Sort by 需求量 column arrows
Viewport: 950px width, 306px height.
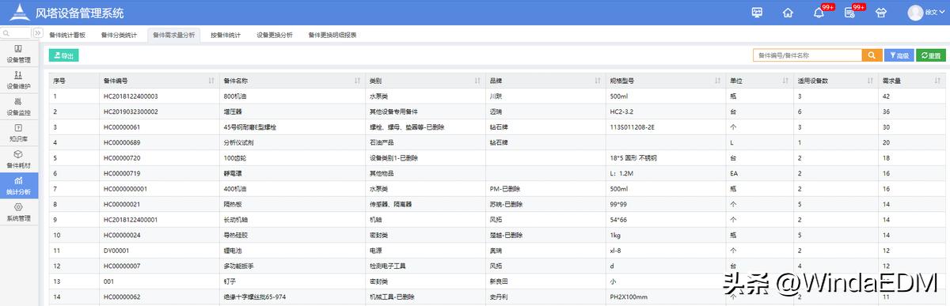[x=937, y=81]
